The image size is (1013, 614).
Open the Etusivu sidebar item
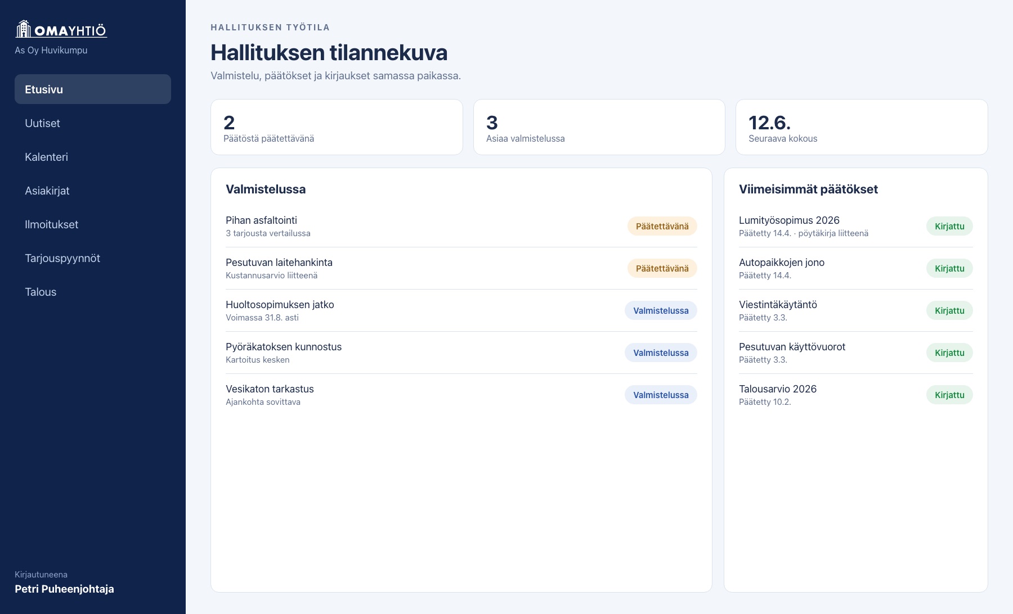click(93, 89)
